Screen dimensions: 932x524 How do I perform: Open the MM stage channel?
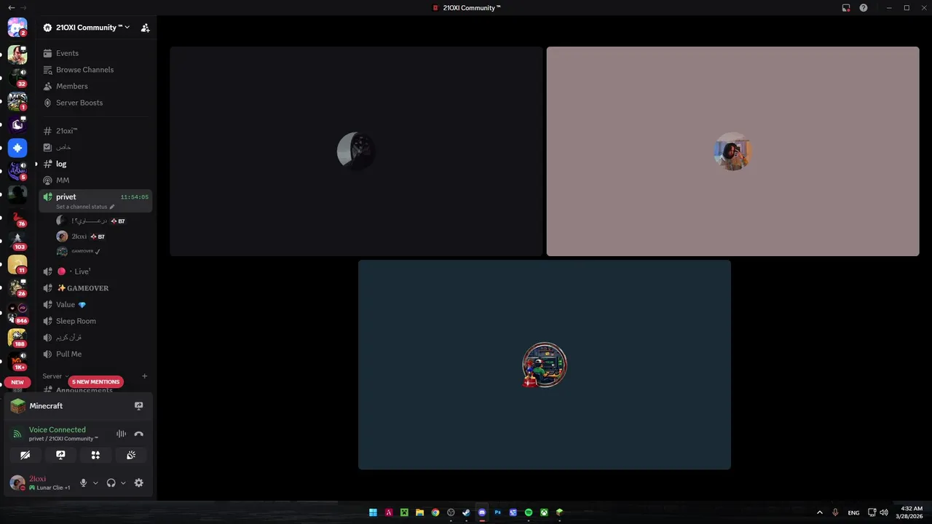(x=95, y=180)
